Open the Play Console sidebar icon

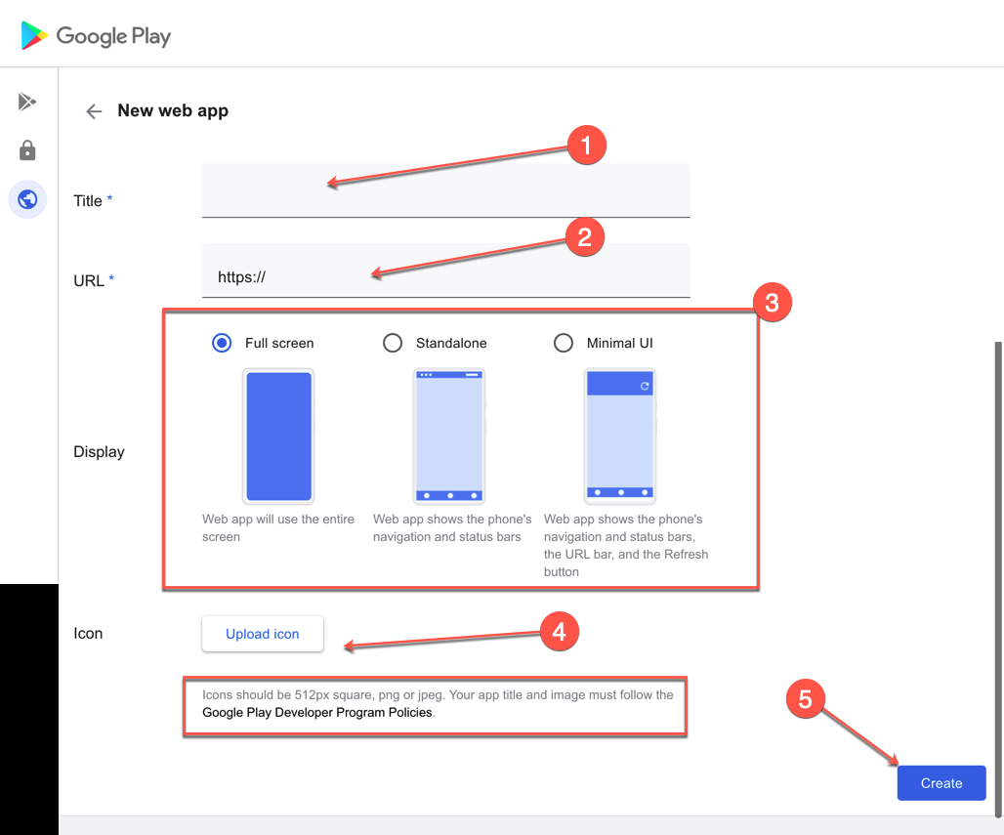26,101
